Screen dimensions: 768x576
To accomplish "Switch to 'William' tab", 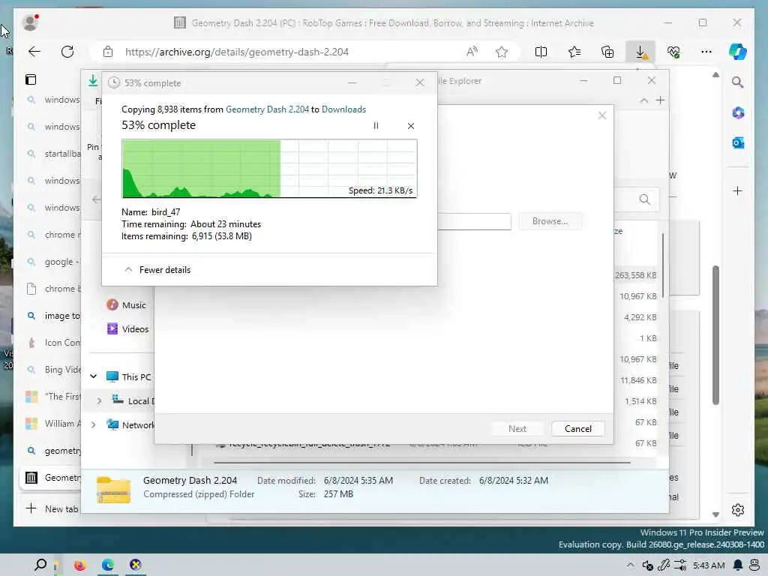I will tap(52, 424).
